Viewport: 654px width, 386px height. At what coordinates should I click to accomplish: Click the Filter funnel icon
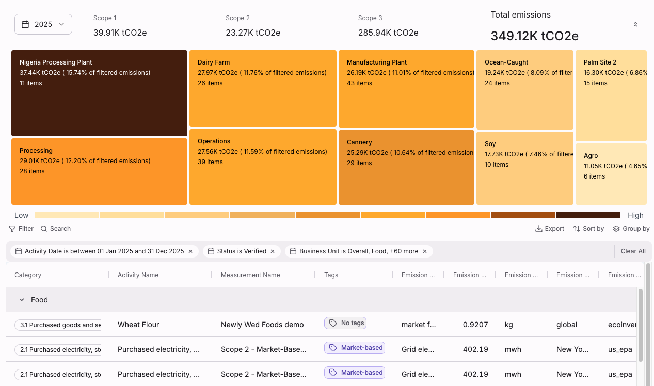pyautogui.click(x=12, y=229)
